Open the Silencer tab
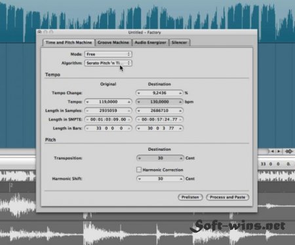The image size is (295, 245). (x=179, y=43)
